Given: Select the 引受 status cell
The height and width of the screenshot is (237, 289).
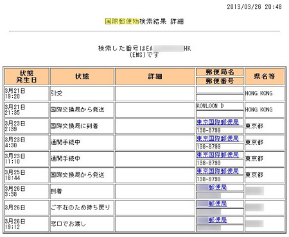Looking at the screenshot, I should pos(82,94).
